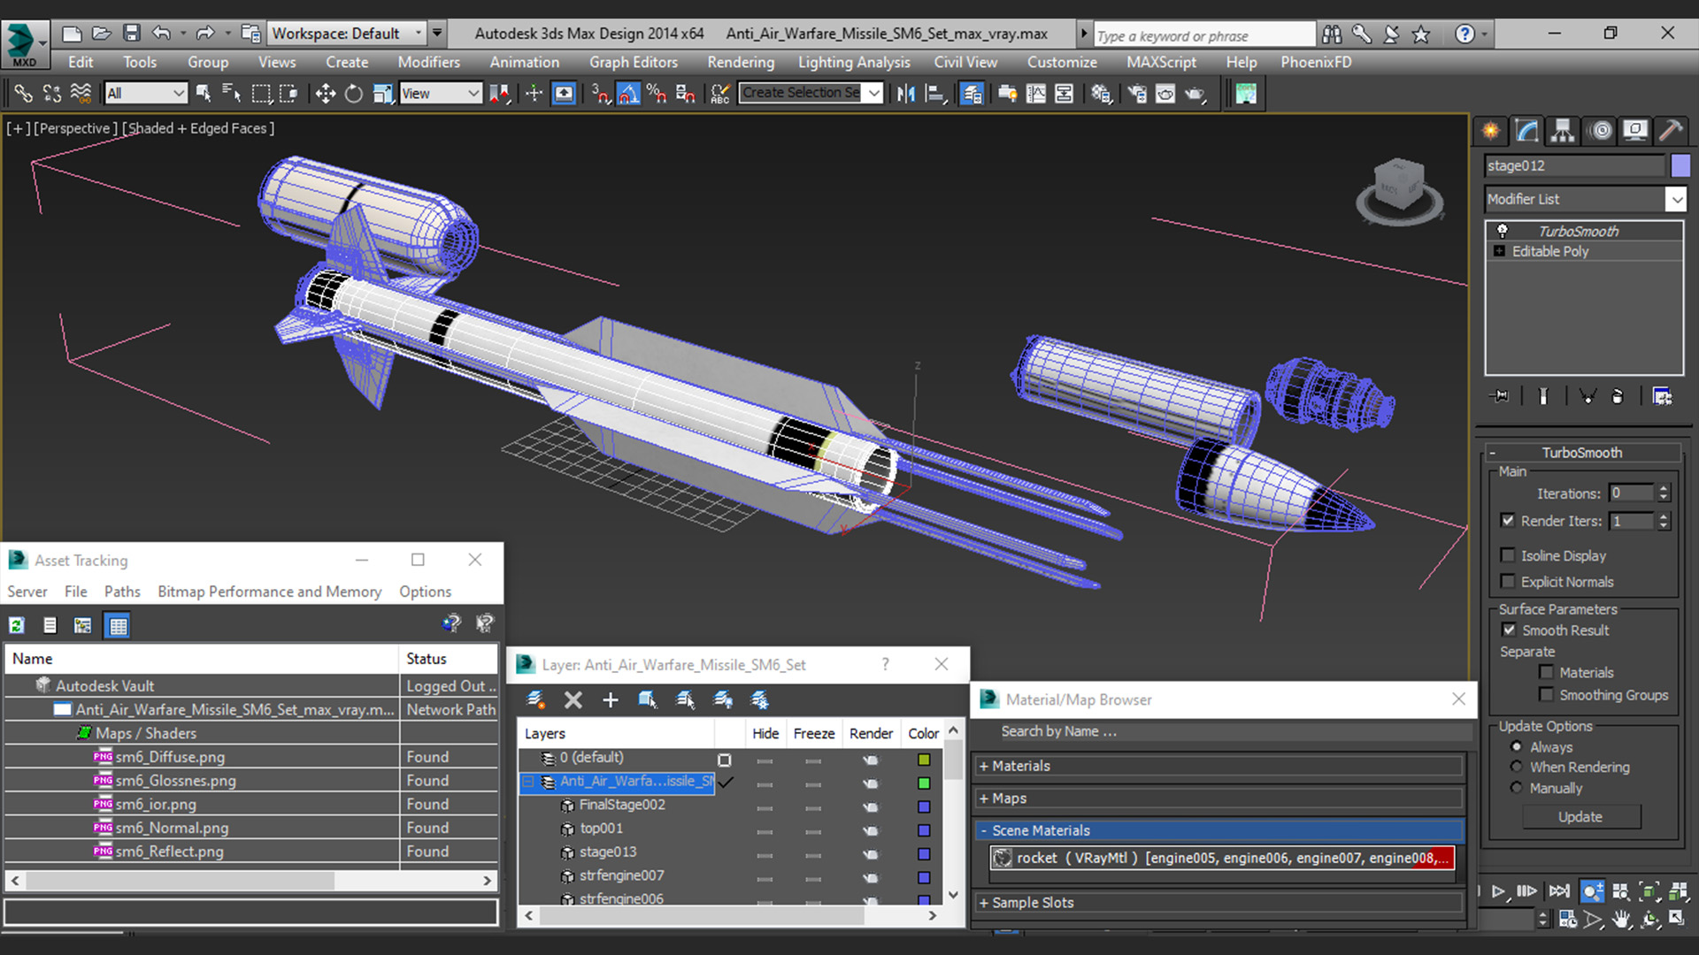Click the color swatch for 0 (default) layer
The height and width of the screenshot is (955, 1699).
point(924,760)
